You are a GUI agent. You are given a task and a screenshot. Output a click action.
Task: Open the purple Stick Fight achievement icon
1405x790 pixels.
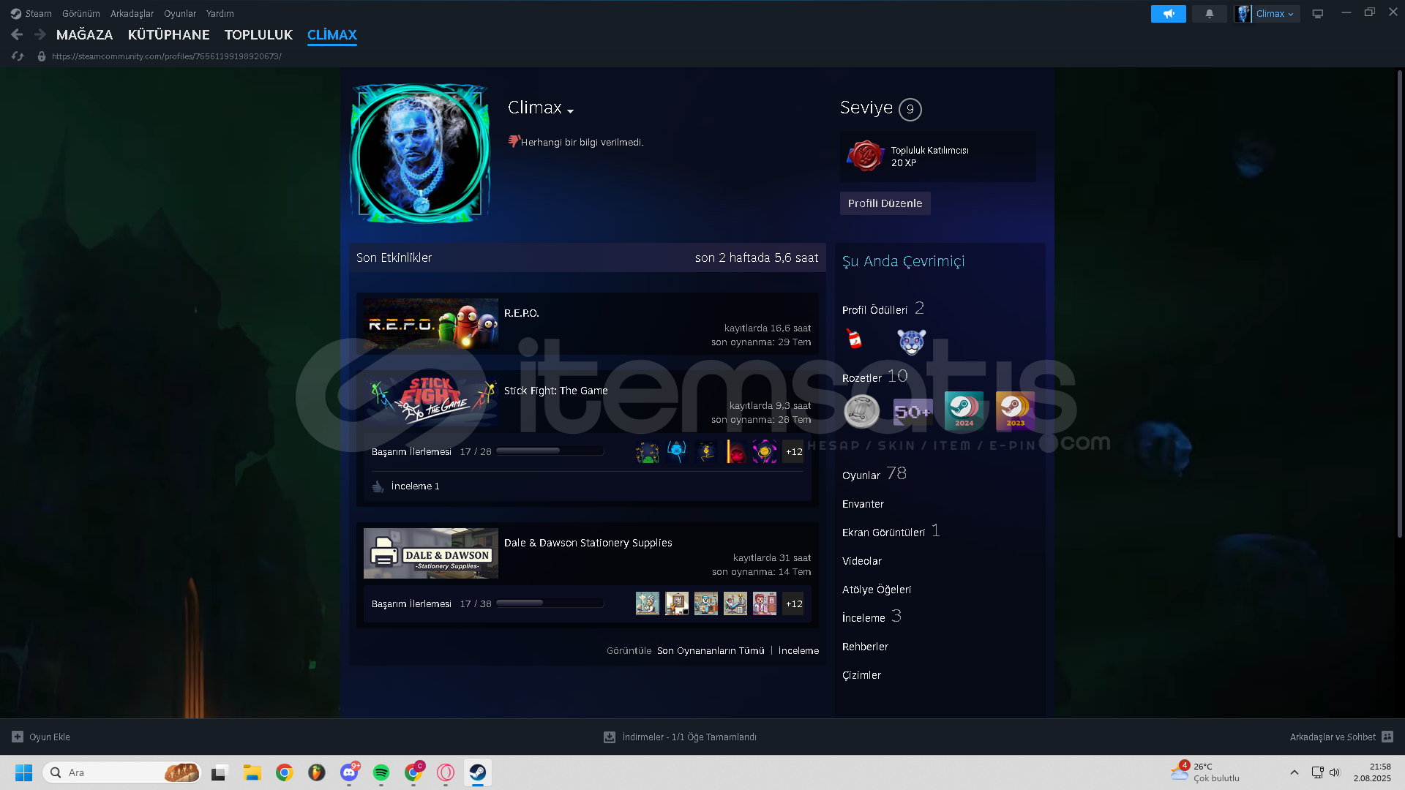click(765, 452)
